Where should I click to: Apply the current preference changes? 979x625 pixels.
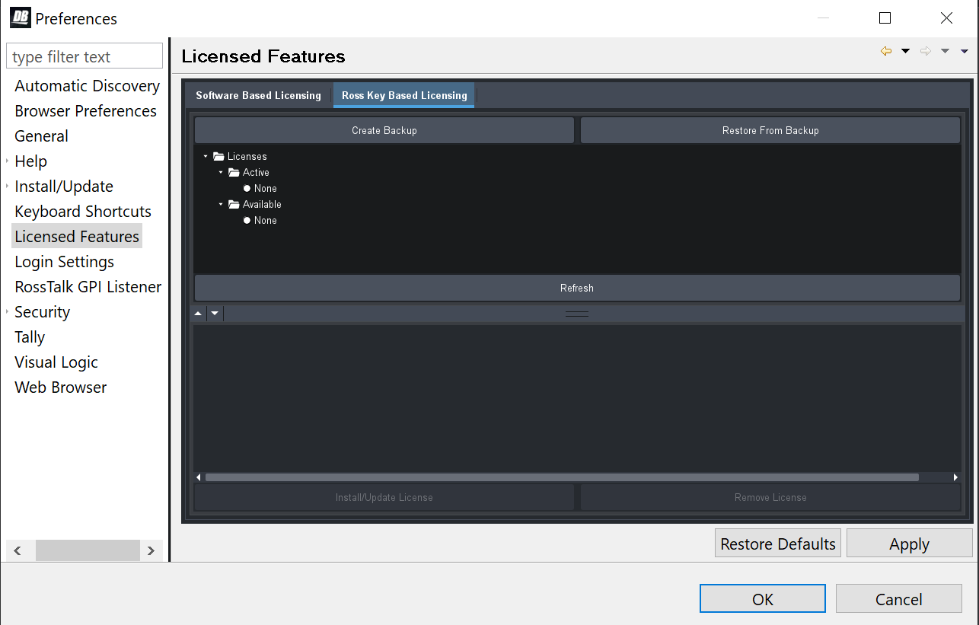tap(909, 543)
